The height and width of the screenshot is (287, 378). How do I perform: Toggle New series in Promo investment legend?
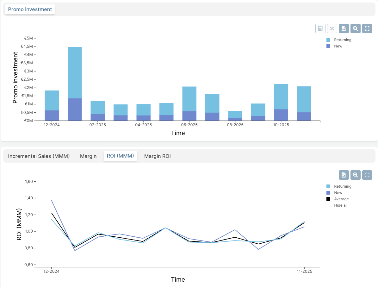point(338,46)
